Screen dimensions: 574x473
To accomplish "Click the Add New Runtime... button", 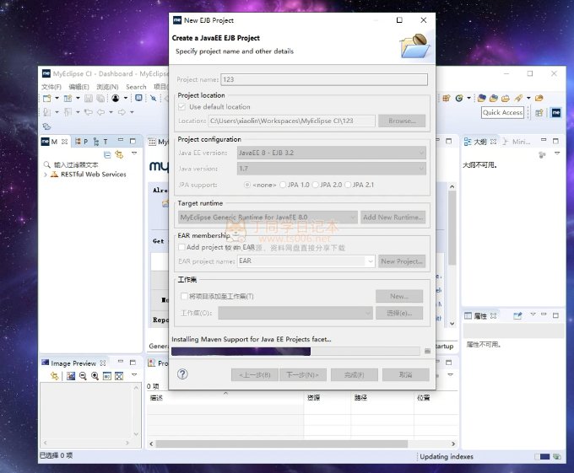I will point(393,217).
